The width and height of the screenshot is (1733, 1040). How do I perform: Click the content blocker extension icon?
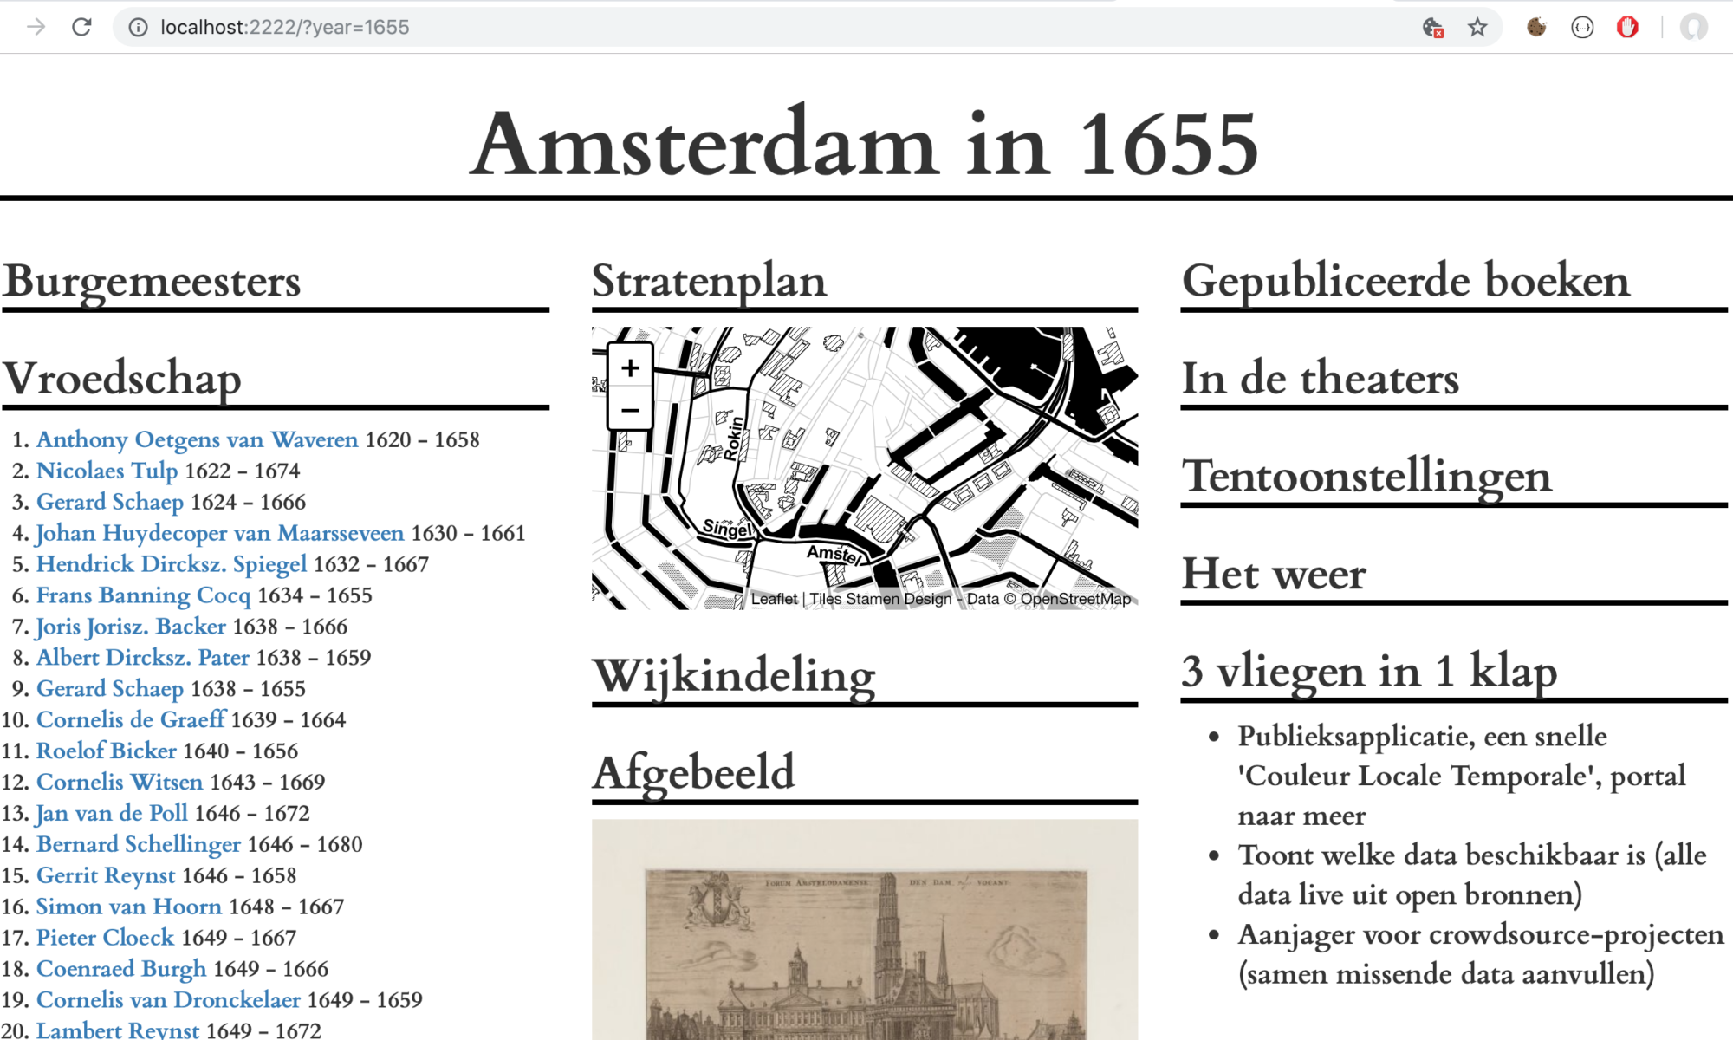(x=1626, y=27)
